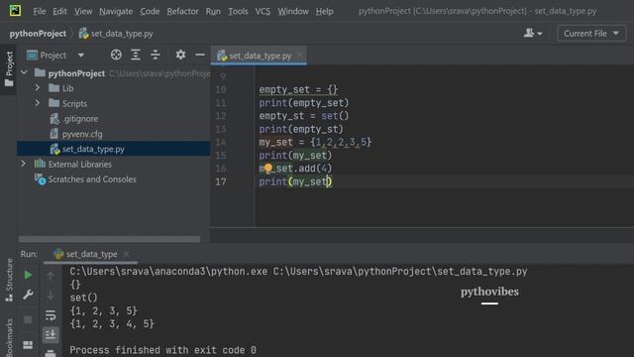Open the Run menu
The height and width of the screenshot is (357, 634).
coord(213,11)
